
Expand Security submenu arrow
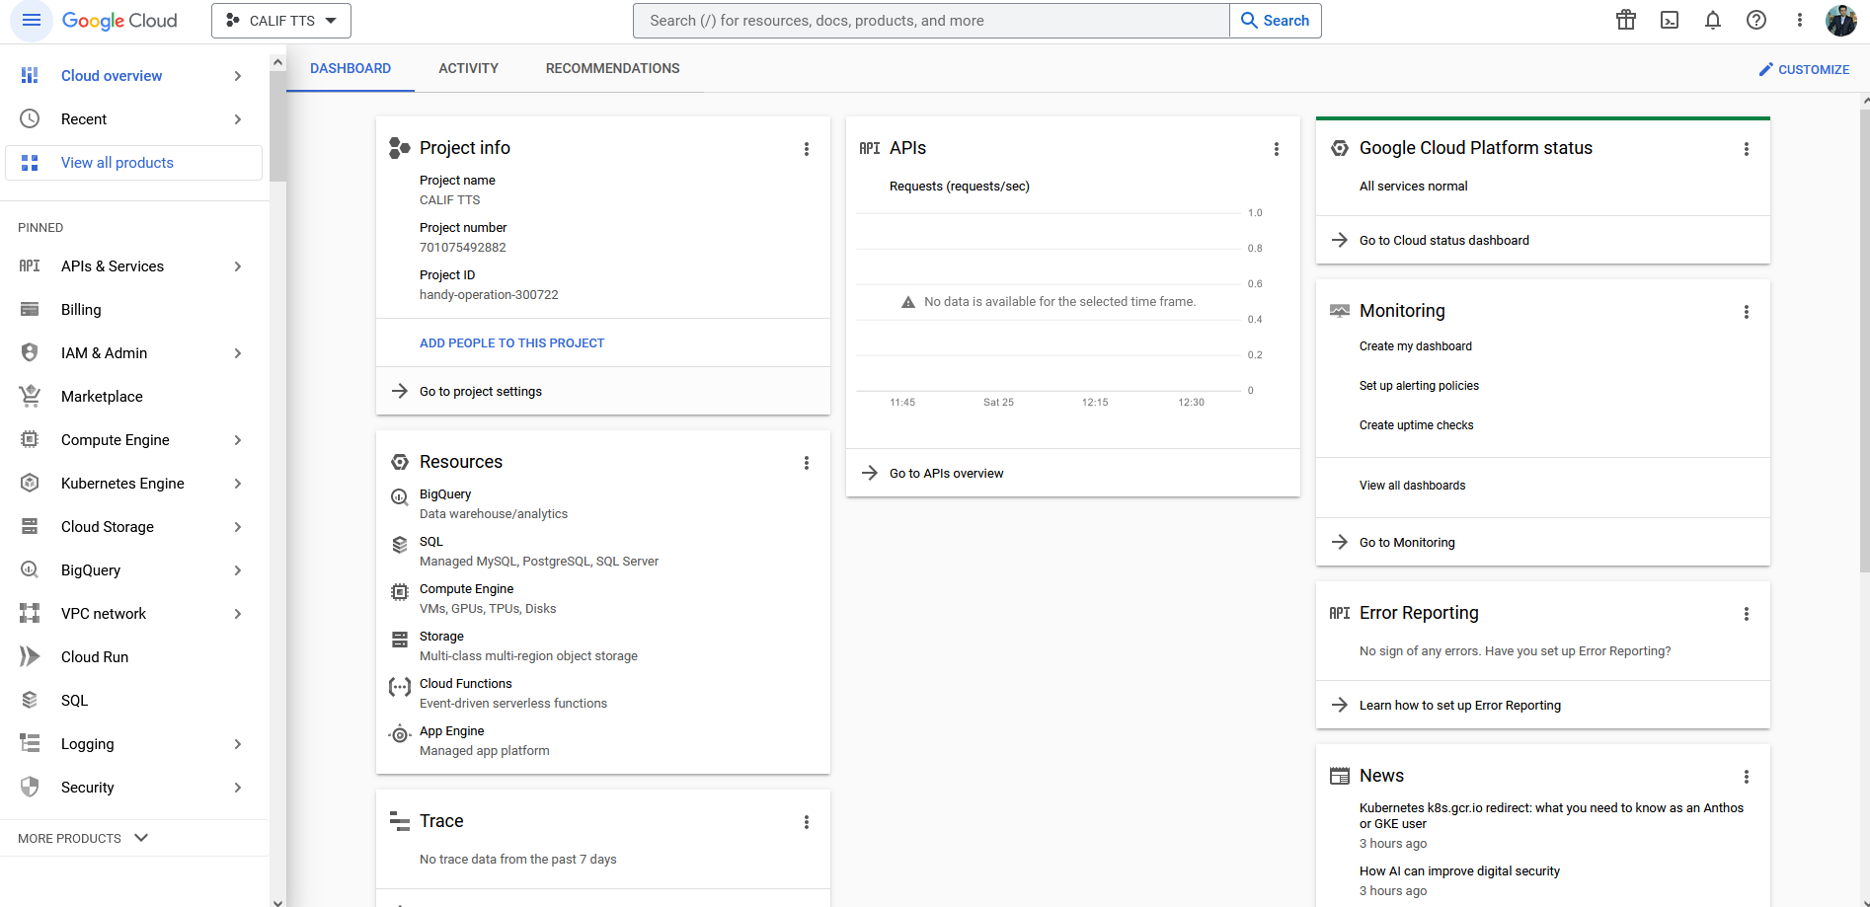coord(238,788)
